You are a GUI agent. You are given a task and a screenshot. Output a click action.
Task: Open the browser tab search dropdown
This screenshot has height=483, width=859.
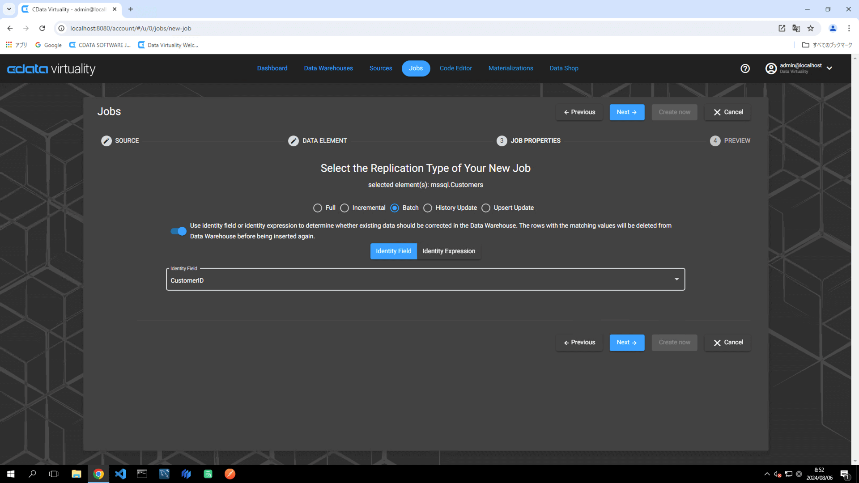(x=9, y=9)
